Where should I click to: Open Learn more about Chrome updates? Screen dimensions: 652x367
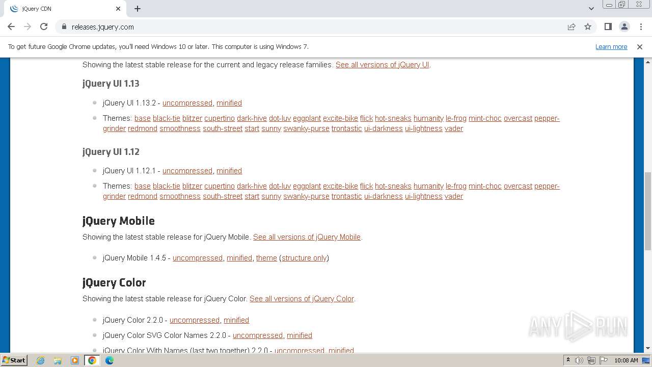[x=611, y=46]
